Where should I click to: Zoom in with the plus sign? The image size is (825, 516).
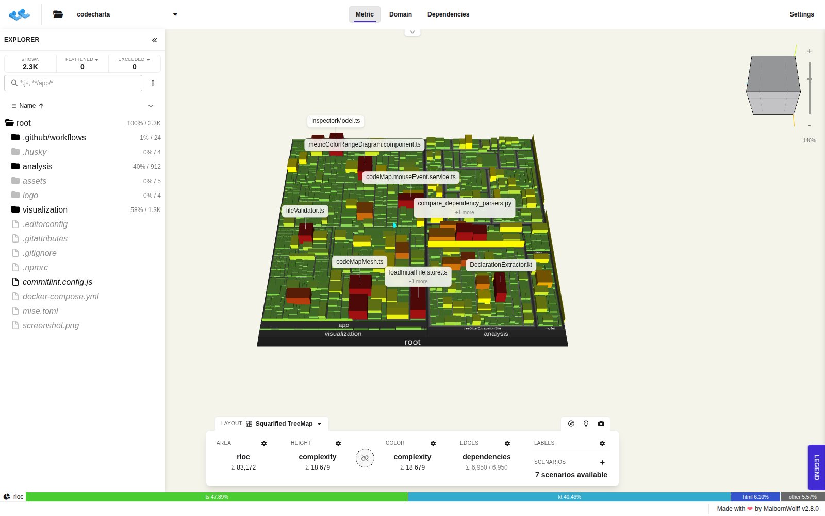coord(810,51)
